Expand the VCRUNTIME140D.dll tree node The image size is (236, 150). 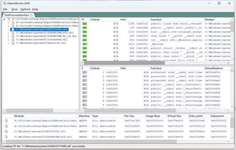coord(9,33)
